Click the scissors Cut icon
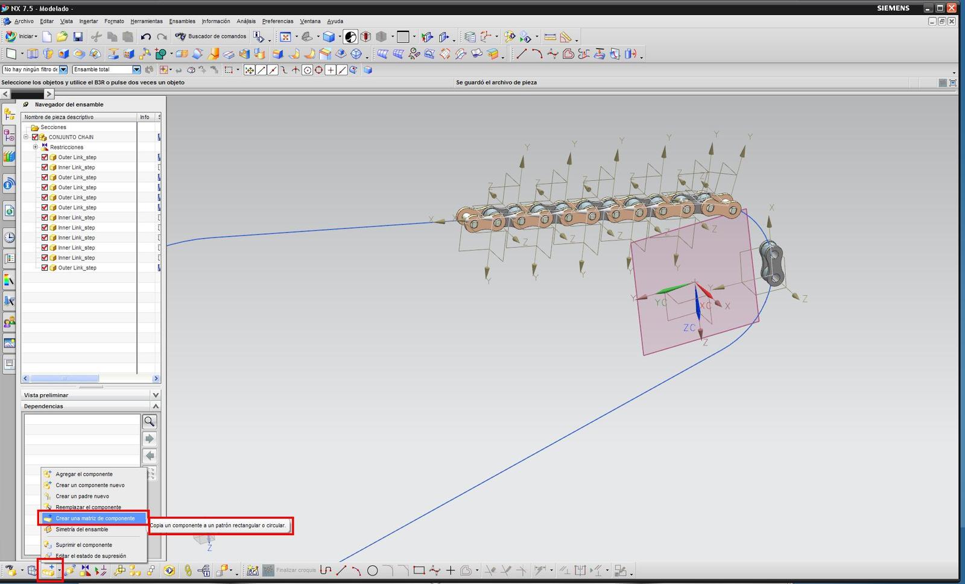The image size is (965, 584). tap(96, 37)
